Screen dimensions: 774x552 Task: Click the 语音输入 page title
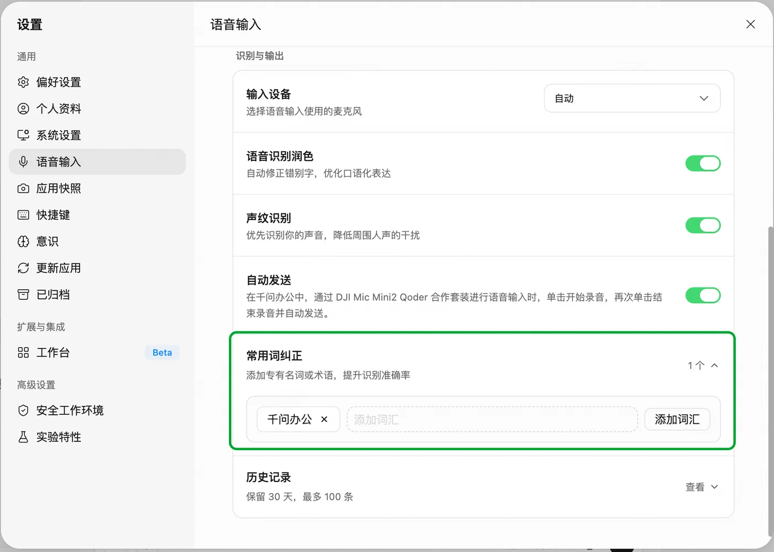(x=236, y=24)
